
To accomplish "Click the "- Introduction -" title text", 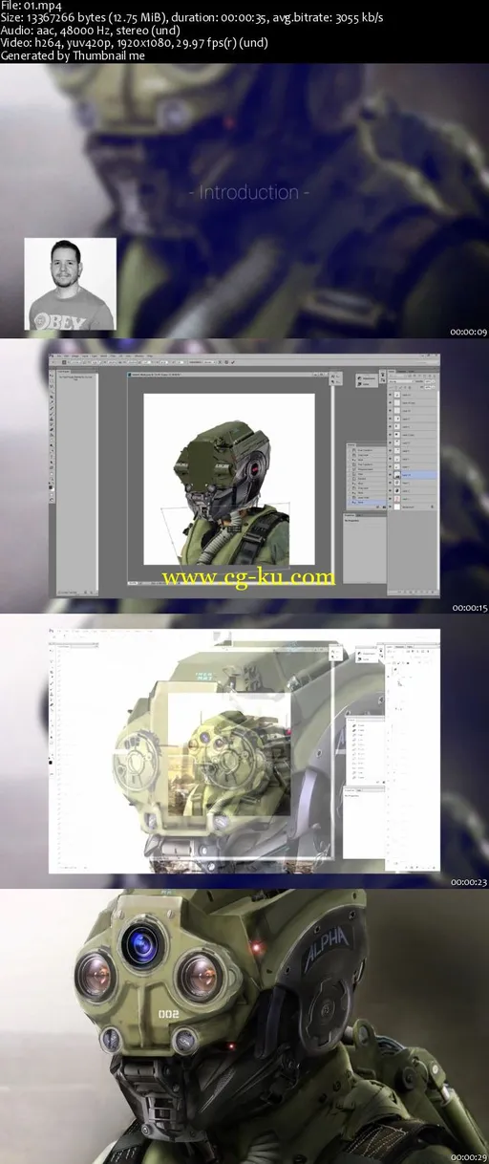I will [x=249, y=192].
